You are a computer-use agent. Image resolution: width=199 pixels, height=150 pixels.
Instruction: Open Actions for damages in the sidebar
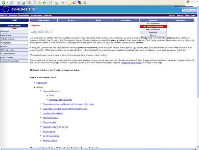pos(14,61)
